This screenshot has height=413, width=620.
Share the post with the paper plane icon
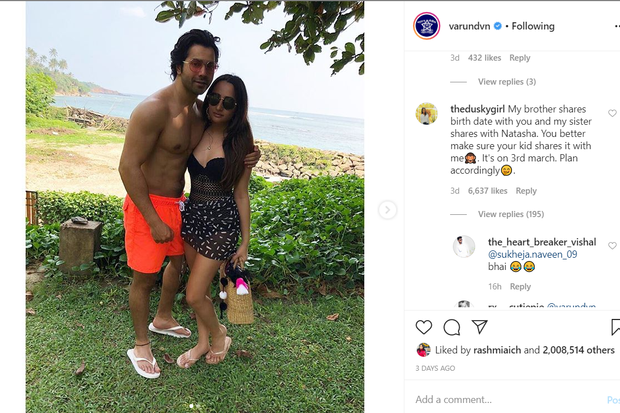(479, 327)
